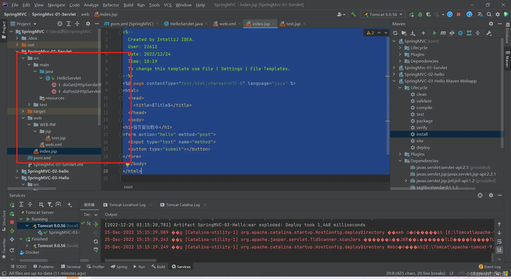The height and width of the screenshot is (279, 511).
Task: Open Services panel gear options
Action: coord(491,195)
